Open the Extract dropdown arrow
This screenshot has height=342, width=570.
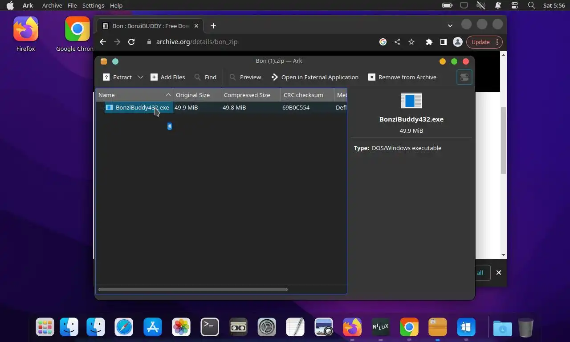141,77
